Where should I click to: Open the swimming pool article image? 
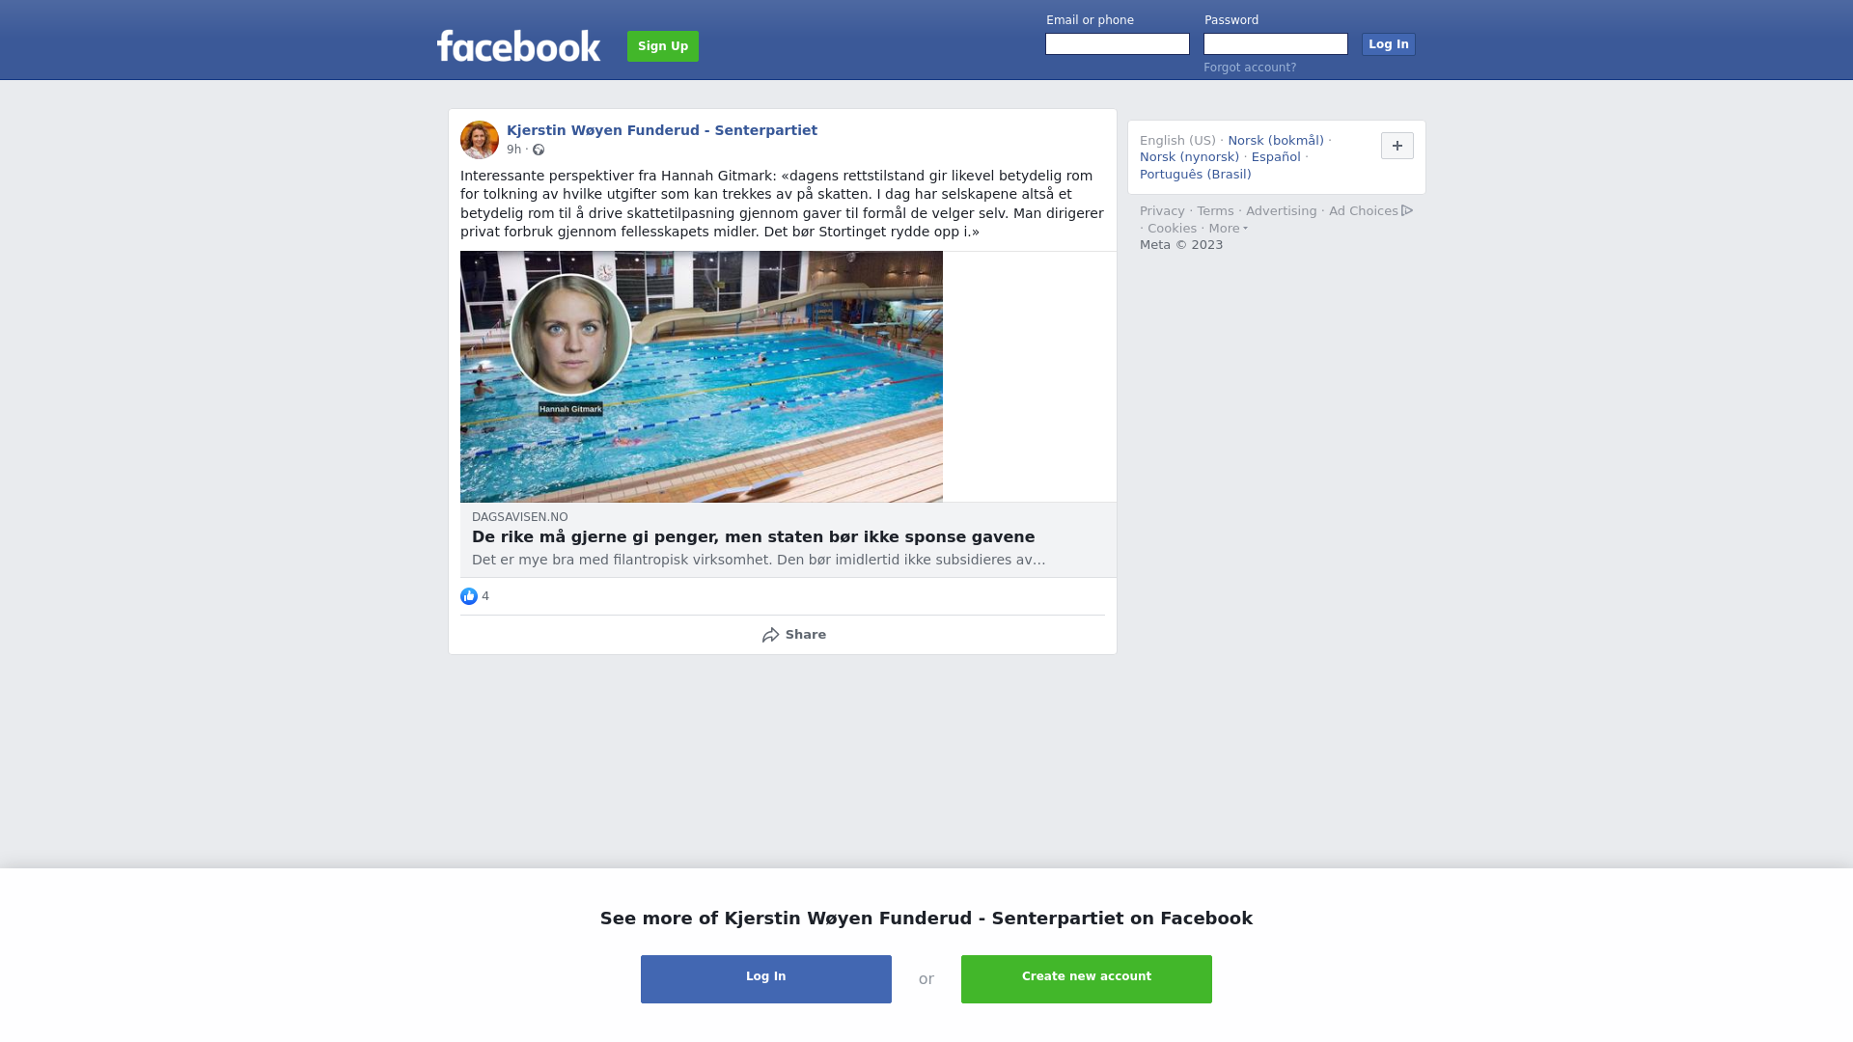(x=702, y=376)
